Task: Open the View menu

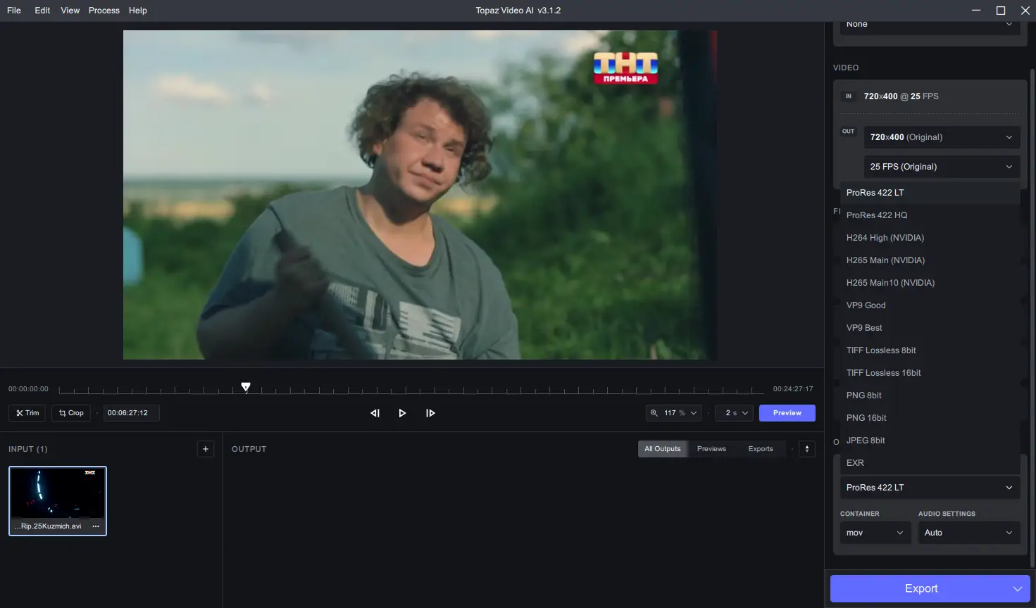Action: 70,11
